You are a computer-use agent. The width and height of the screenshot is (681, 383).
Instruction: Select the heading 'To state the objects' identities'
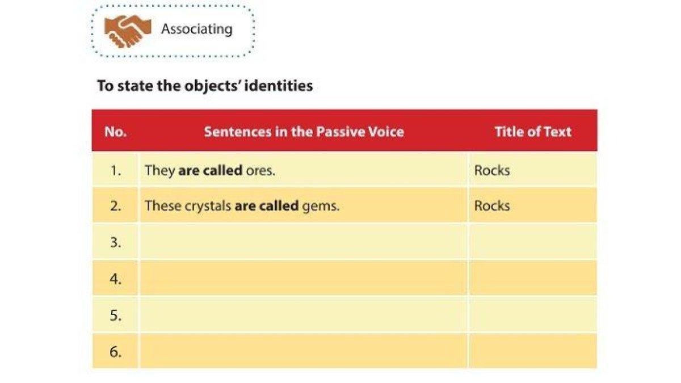click(205, 86)
